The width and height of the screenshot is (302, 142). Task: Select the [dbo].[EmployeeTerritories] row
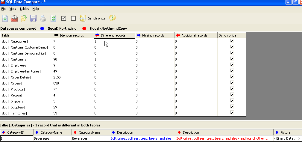point(123,71)
